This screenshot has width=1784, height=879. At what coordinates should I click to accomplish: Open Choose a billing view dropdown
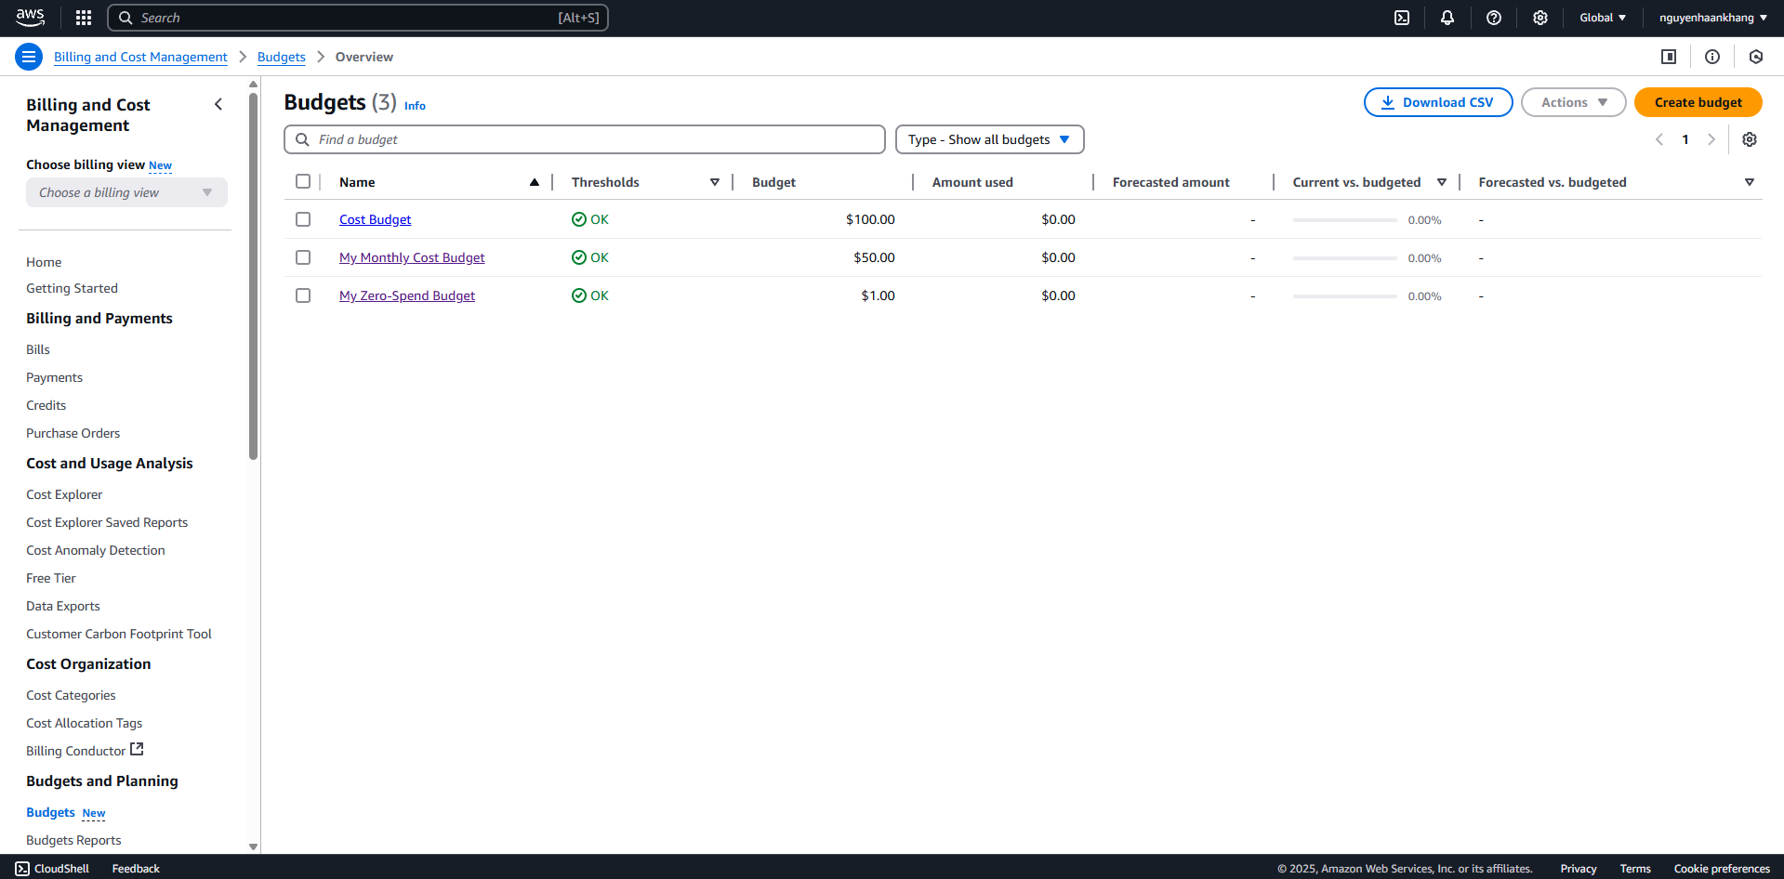tap(126, 192)
